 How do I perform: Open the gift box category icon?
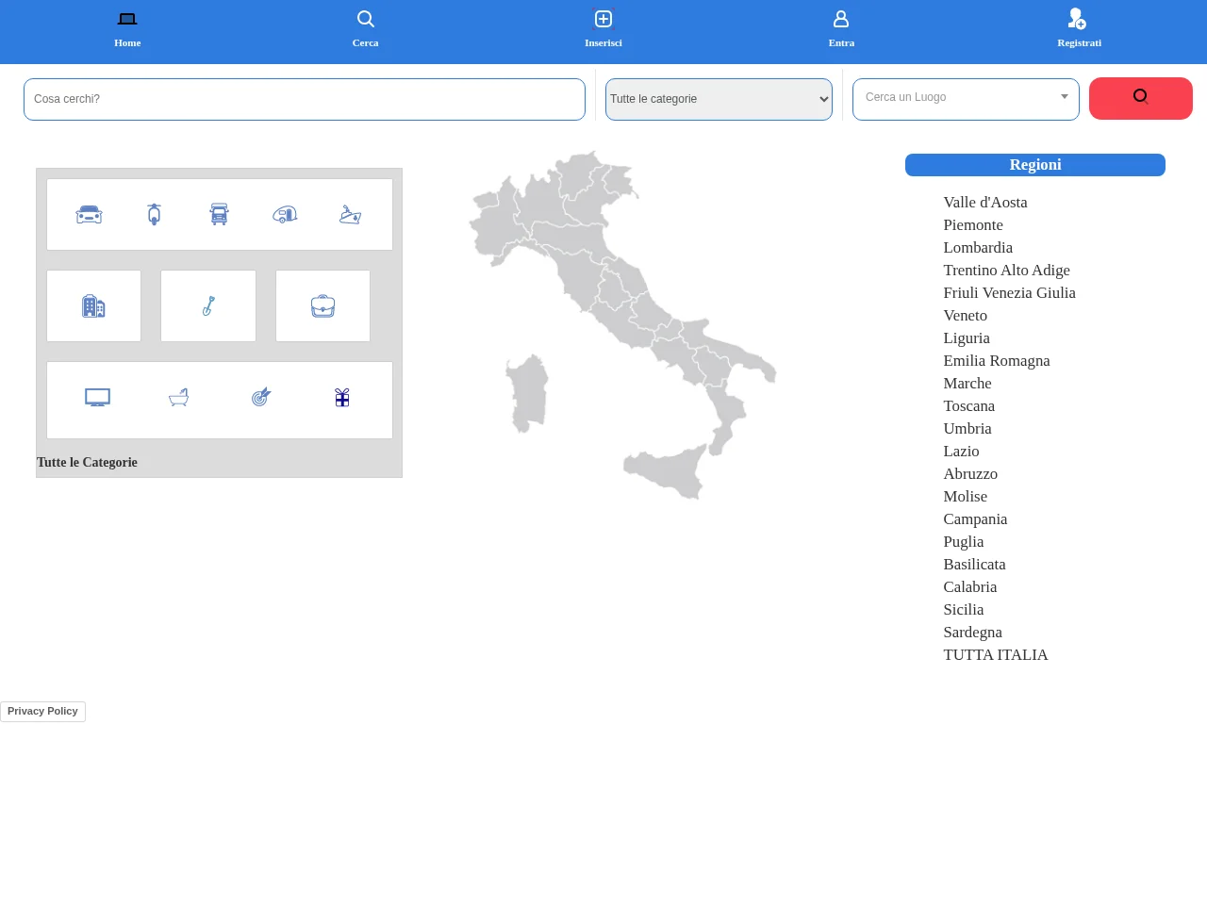click(x=342, y=398)
